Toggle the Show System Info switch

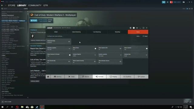coord(120,48)
